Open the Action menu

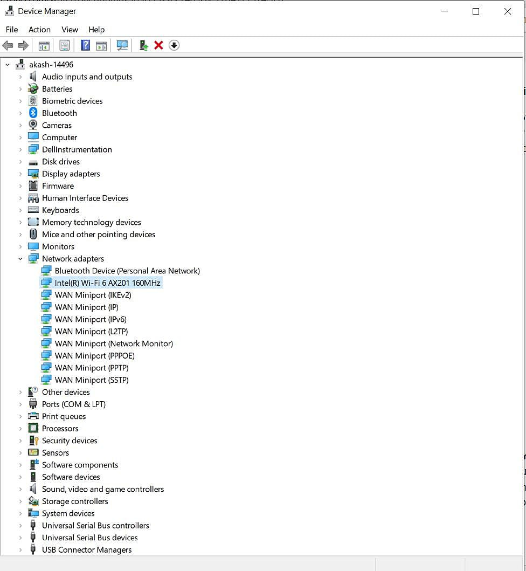(x=39, y=30)
